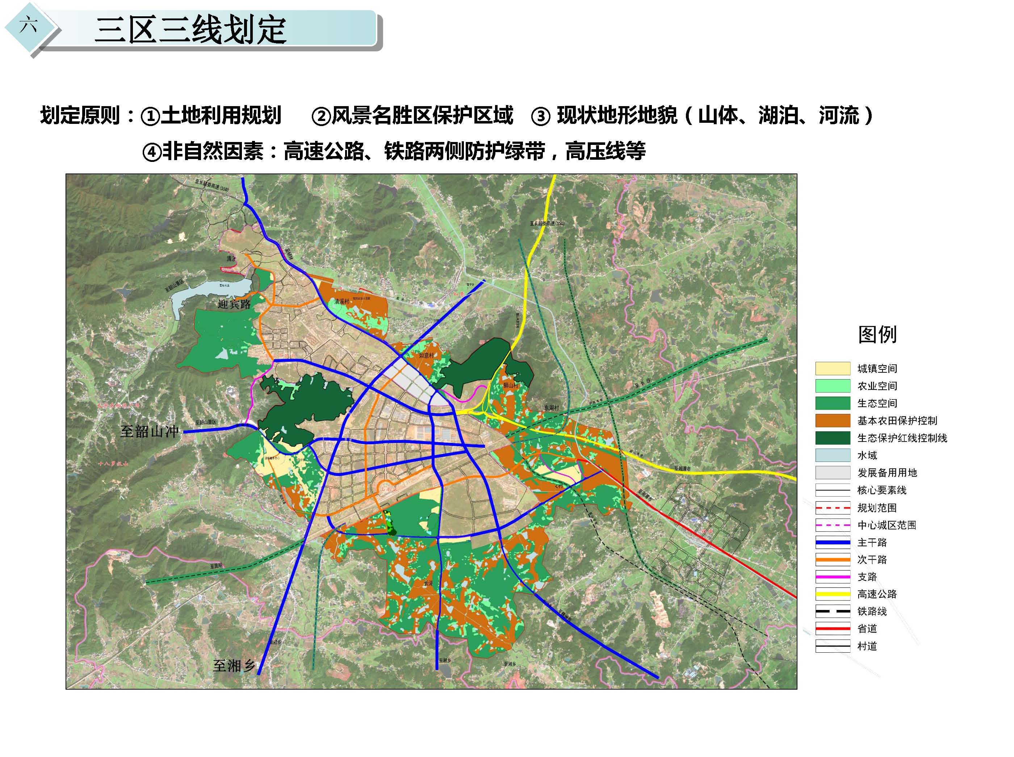
Task: Click the 图例 legend heading
Action: (877, 334)
